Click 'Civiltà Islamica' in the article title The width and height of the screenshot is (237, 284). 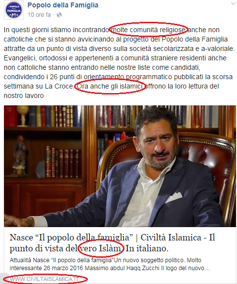pyautogui.click(x=171, y=237)
